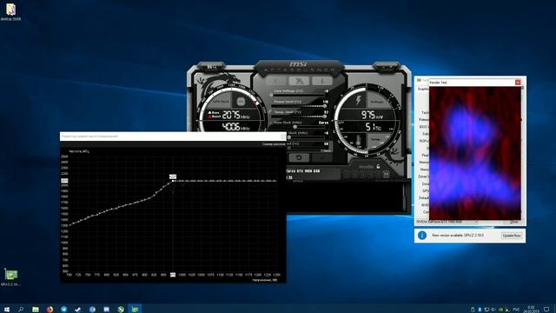Reset Afterburner settings with circular arrow button
The height and width of the screenshot is (313, 556).
pyautogui.click(x=299, y=157)
